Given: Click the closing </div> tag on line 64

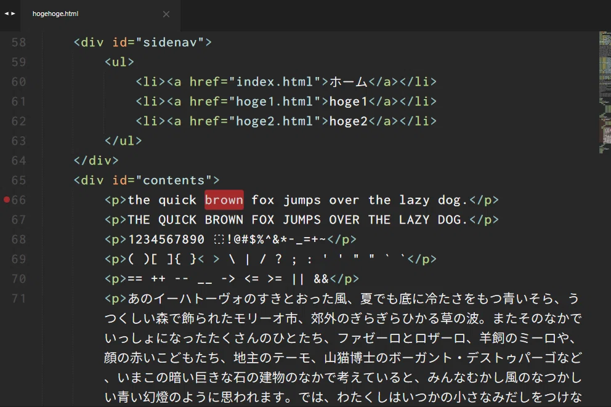Looking at the screenshot, I should tap(96, 161).
